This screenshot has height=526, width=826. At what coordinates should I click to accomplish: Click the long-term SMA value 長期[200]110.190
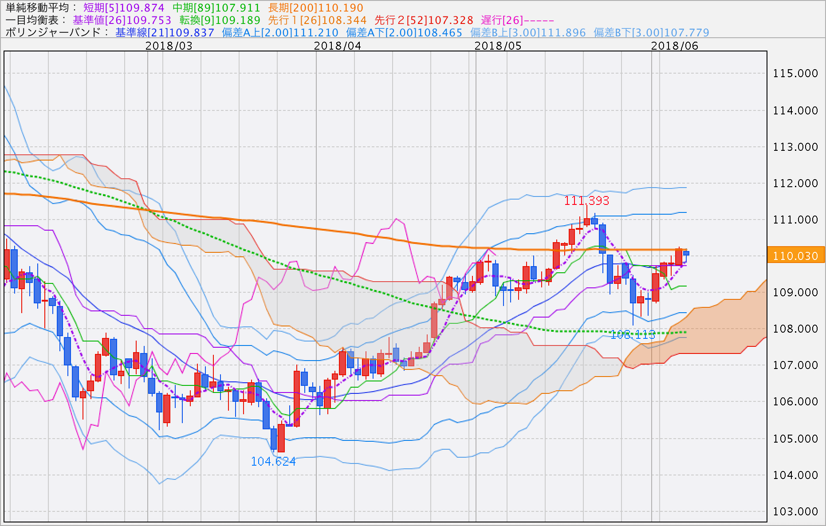point(315,8)
